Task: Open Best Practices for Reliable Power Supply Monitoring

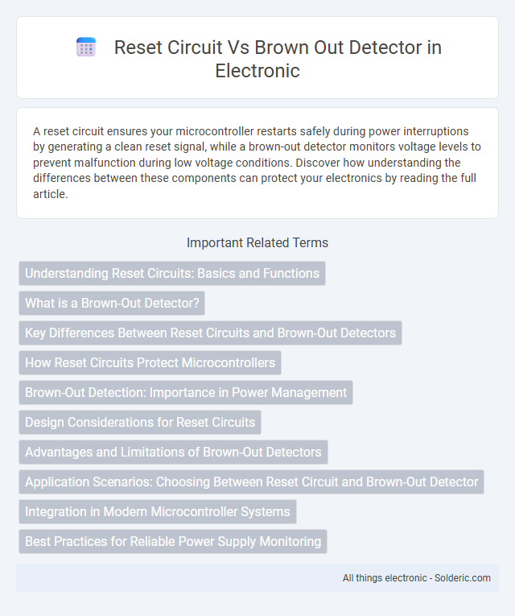Action: (x=173, y=541)
